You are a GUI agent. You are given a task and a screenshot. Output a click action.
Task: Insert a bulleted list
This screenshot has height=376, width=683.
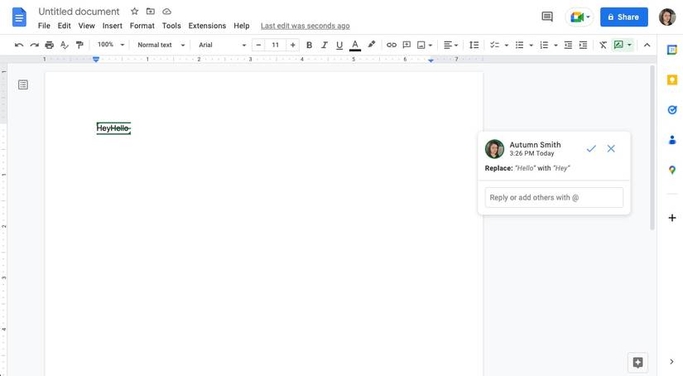pyautogui.click(x=519, y=45)
